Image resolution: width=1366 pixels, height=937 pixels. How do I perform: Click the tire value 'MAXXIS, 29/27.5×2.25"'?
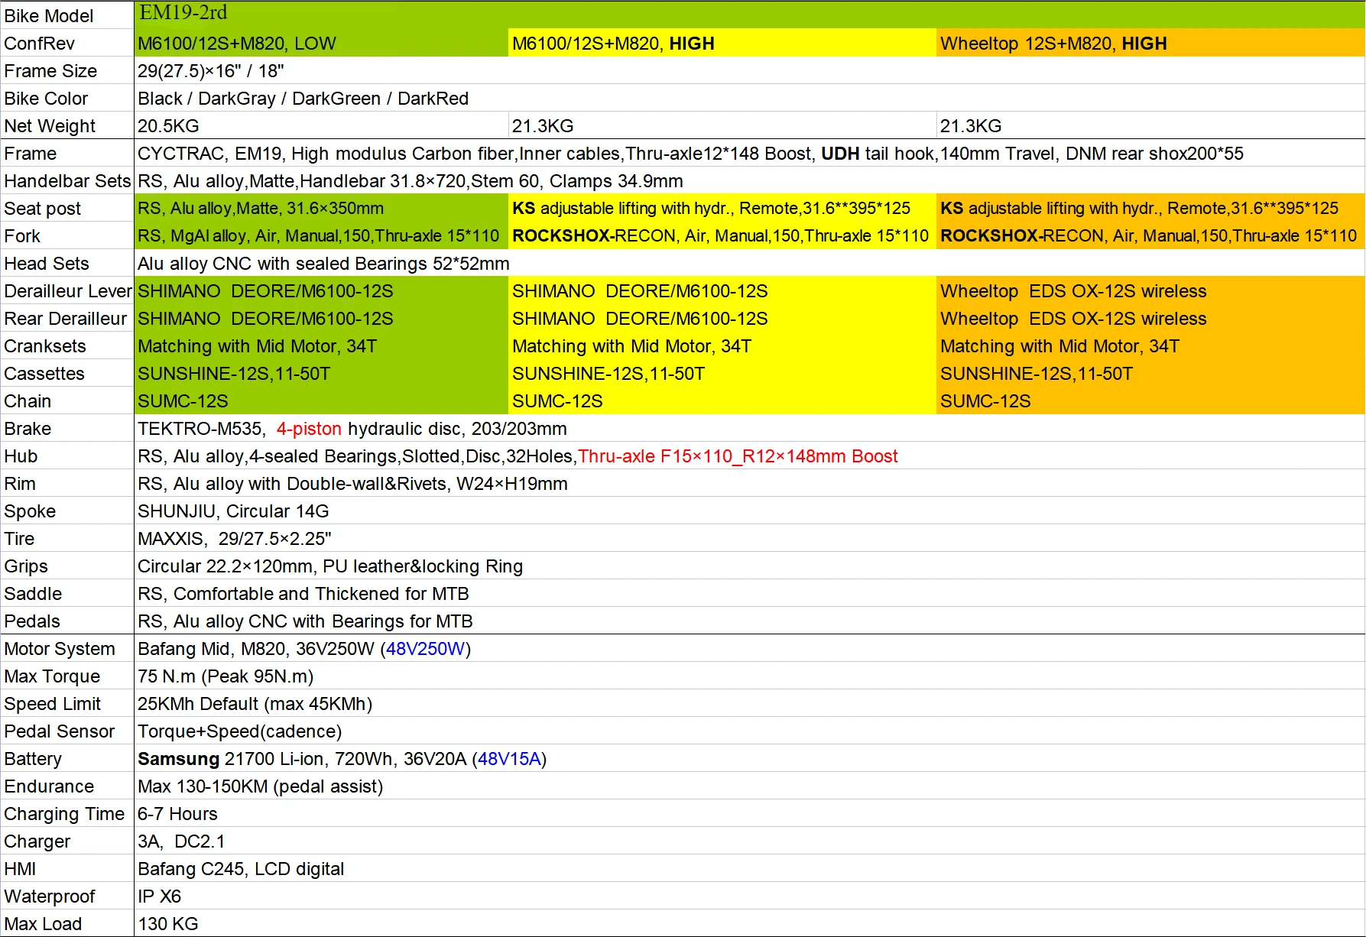(x=235, y=539)
